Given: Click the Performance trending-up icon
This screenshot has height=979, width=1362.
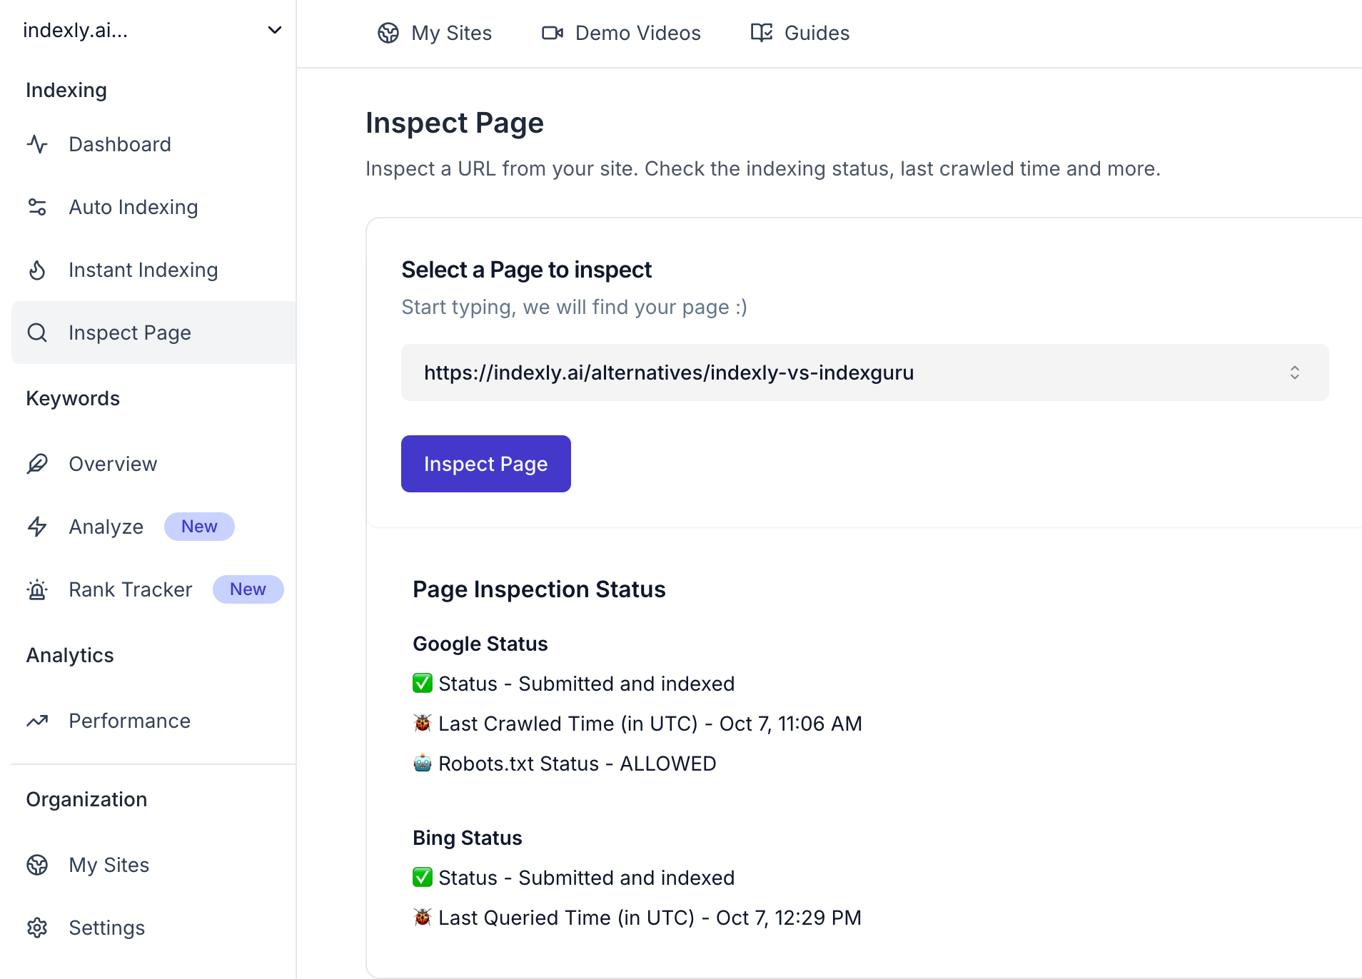Looking at the screenshot, I should pos(37,721).
